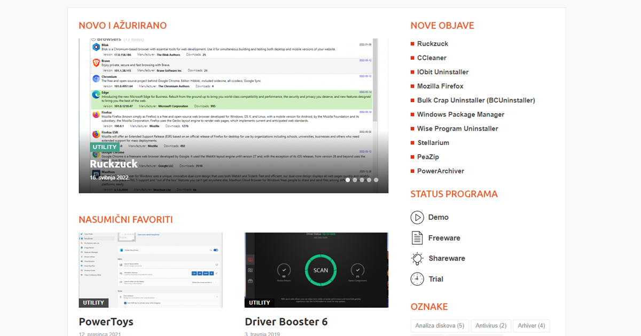Select the first carousel slide dot
The image size is (641, 336).
pyautogui.click(x=348, y=180)
